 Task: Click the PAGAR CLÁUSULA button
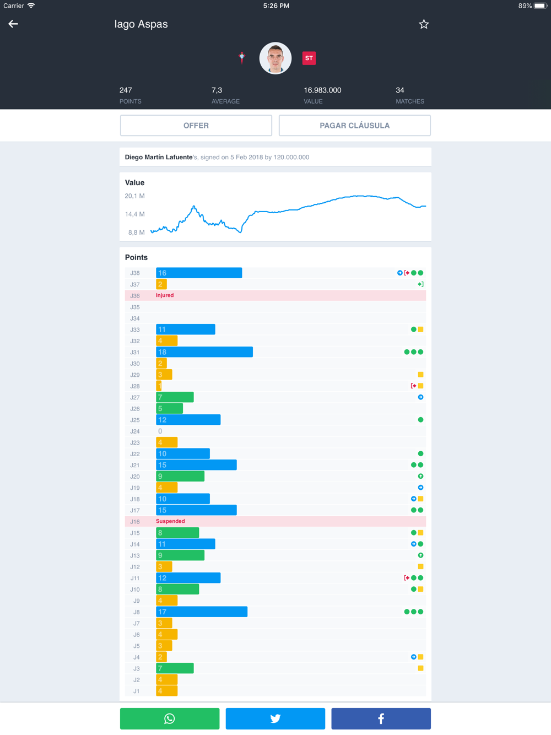pos(355,126)
